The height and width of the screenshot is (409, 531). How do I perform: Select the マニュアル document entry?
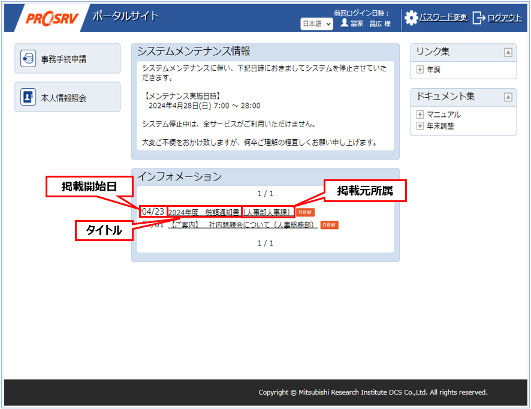443,115
